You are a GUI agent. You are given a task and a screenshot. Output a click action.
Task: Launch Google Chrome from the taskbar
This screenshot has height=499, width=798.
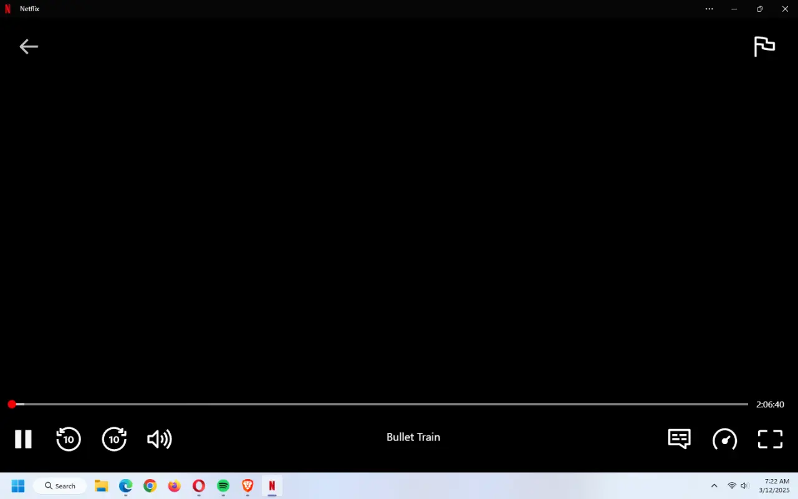pyautogui.click(x=150, y=486)
